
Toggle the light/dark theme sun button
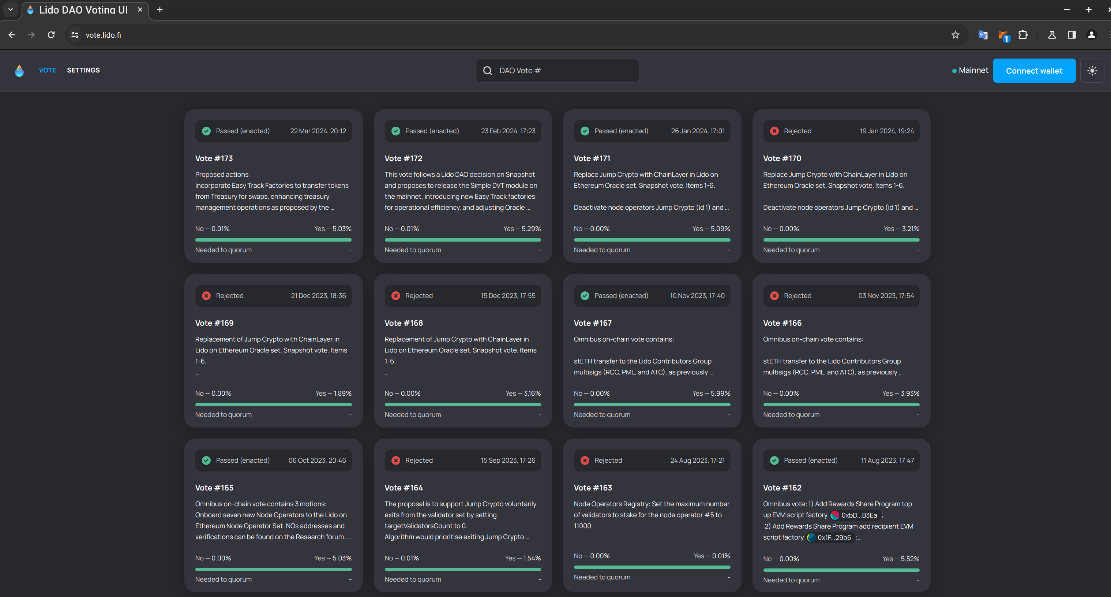[1092, 70]
